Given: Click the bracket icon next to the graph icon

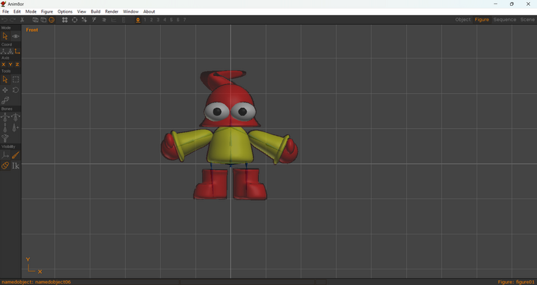Looking at the screenshot, I should pyautogui.click(x=124, y=20).
